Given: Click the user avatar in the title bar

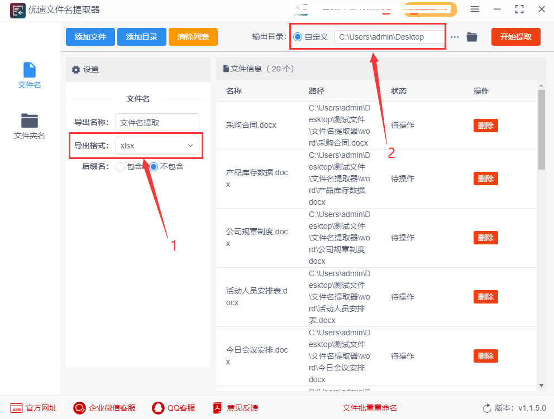Looking at the screenshot, I should 300,9.
